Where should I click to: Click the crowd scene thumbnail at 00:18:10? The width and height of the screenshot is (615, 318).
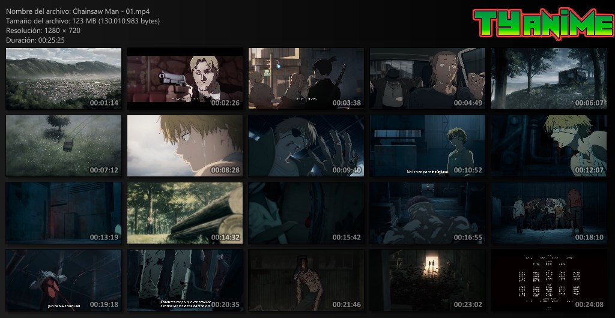click(x=549, y=213)
